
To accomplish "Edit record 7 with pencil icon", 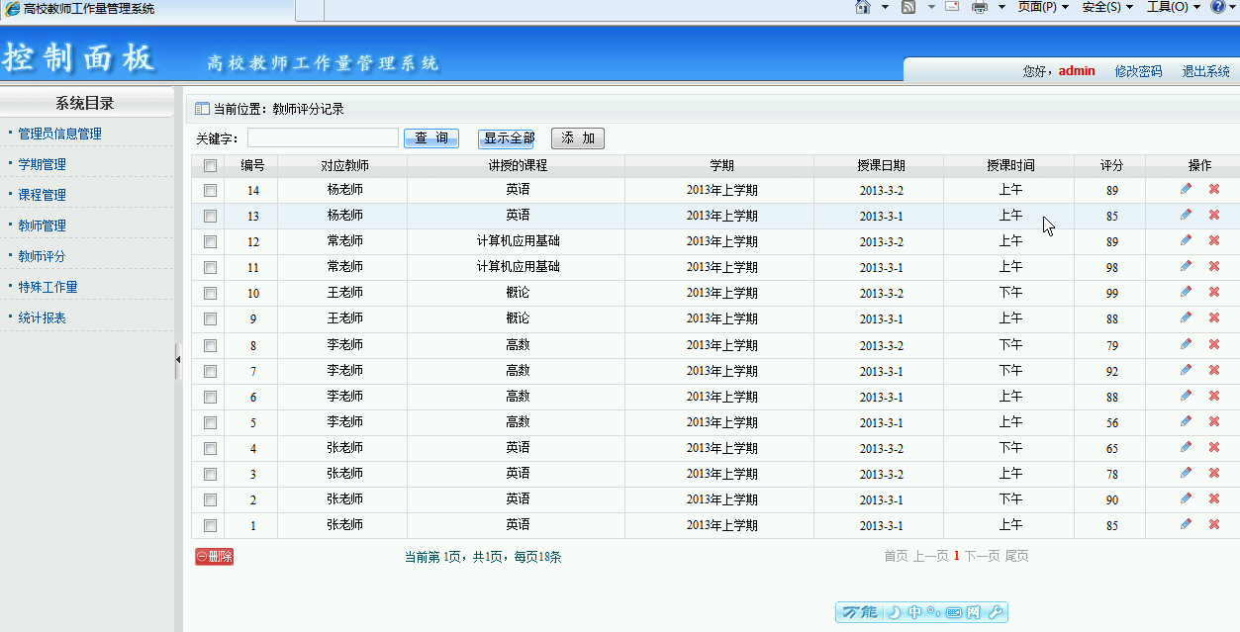I will click(x=1186, y=370).
